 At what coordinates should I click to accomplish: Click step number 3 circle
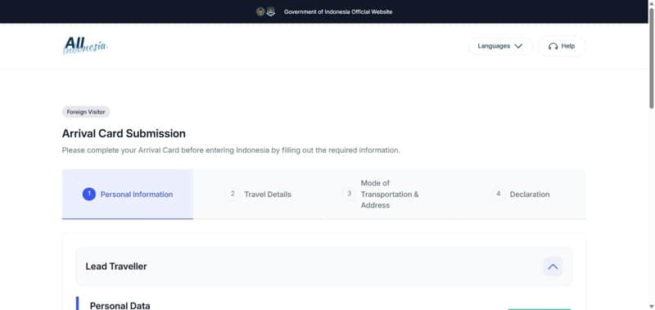(350, 194)
